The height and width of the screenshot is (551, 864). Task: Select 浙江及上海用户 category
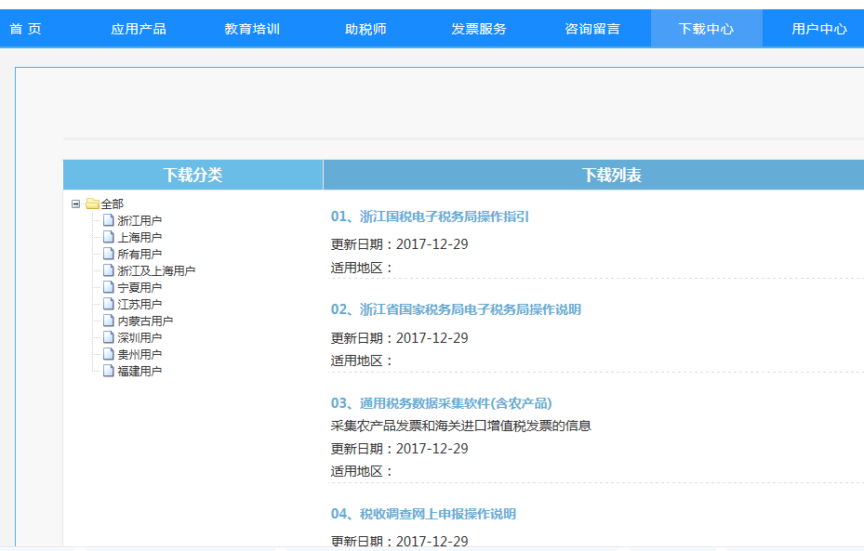(156, 270)
